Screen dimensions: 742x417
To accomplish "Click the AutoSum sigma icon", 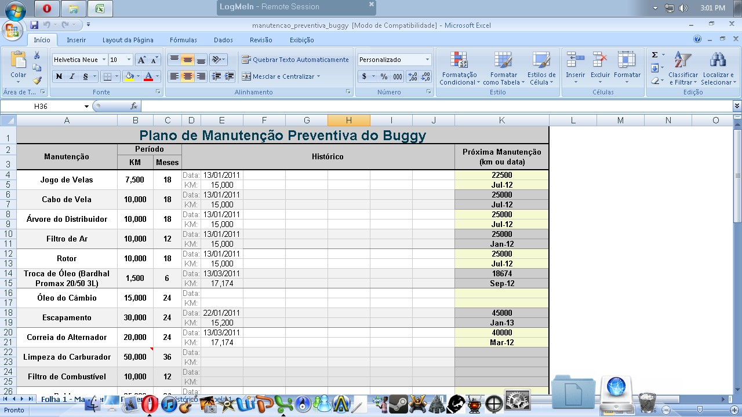I will [655, 55].
